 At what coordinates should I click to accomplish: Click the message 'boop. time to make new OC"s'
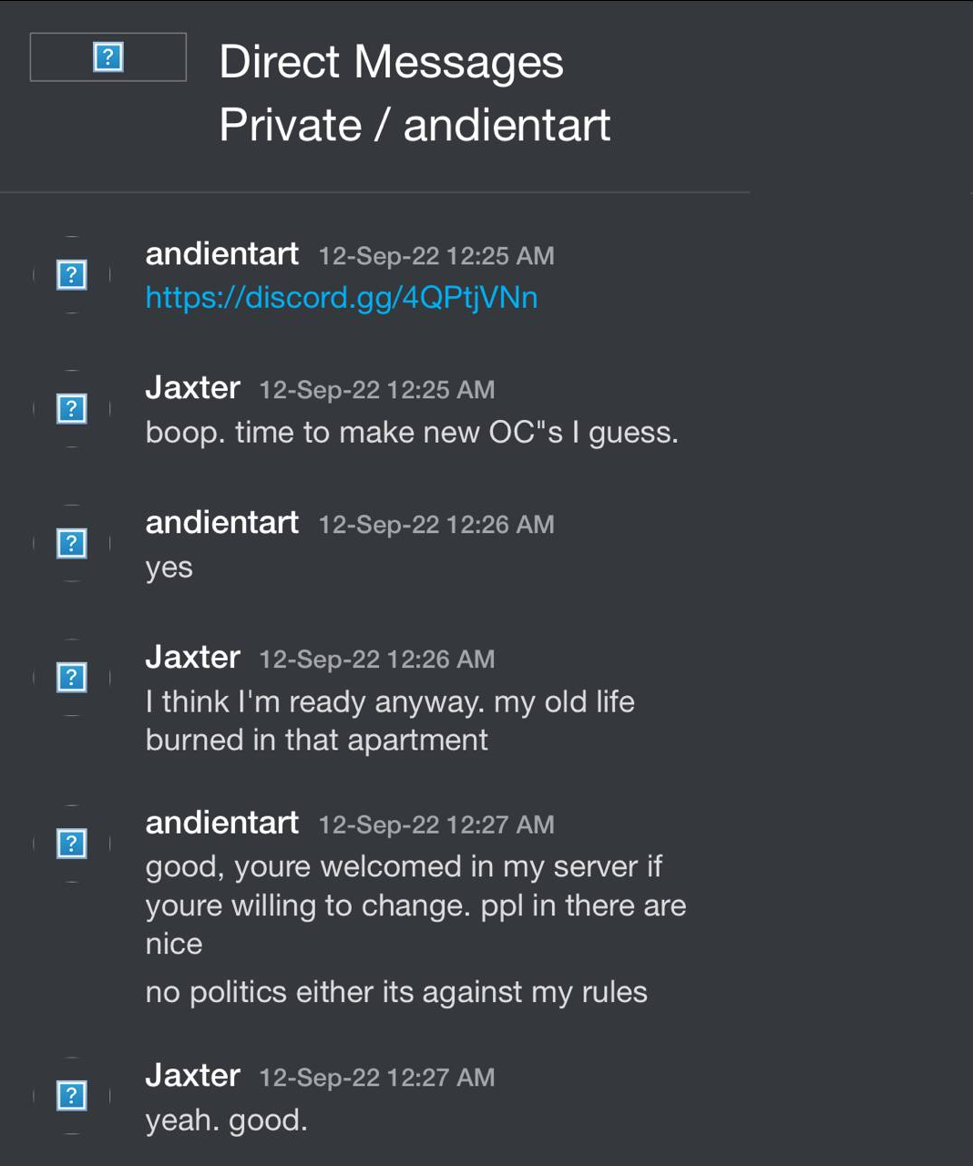(x=412, y=432)
